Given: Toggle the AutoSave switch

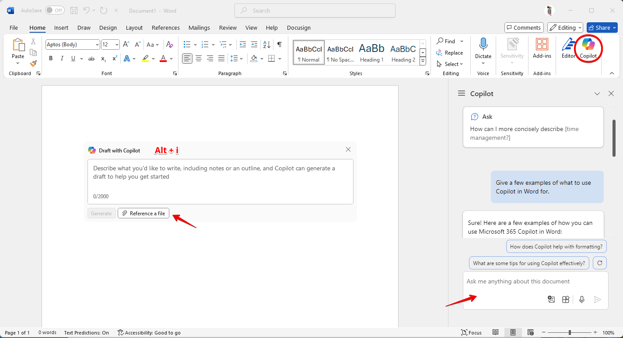Looking at the screenshot, I should coord(55,10).
